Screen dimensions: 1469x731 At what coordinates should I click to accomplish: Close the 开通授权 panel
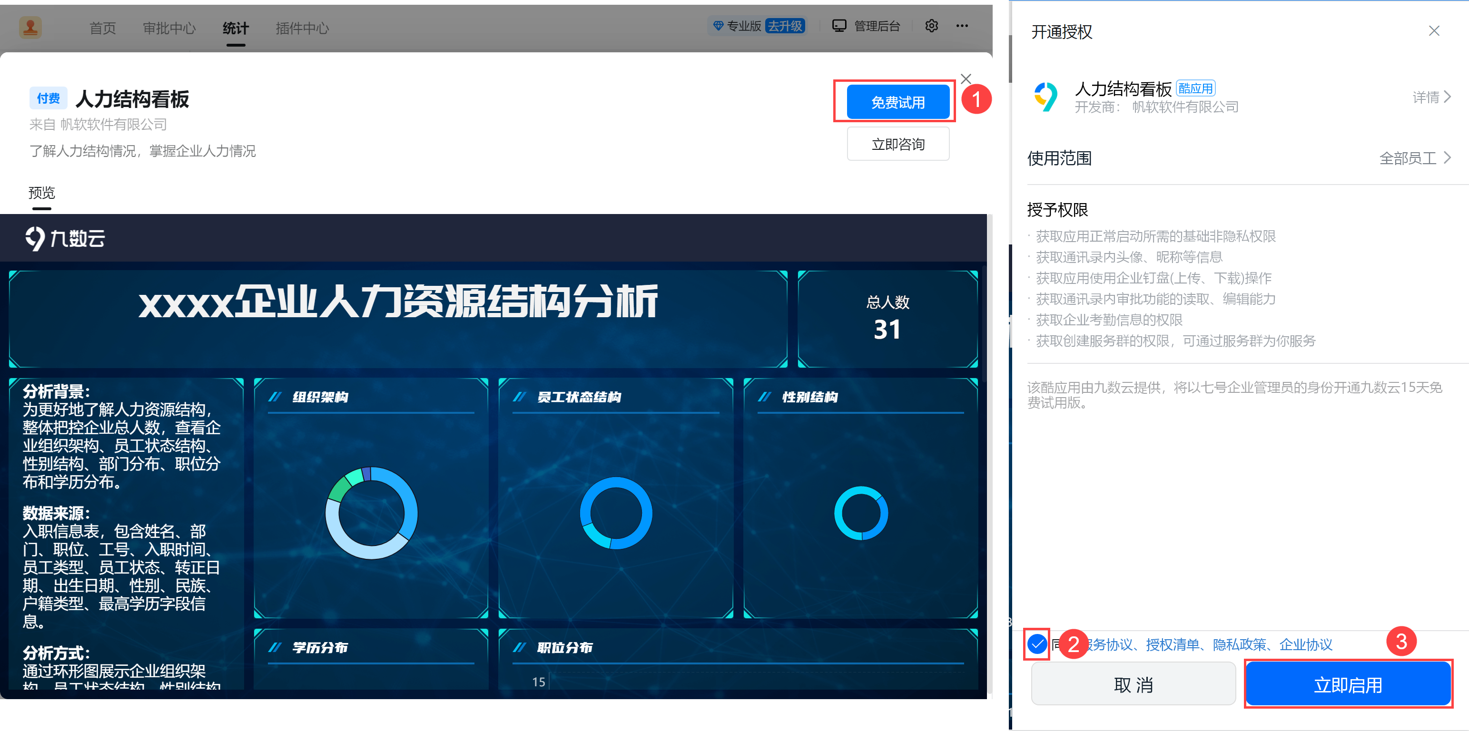pos(1434,31)
